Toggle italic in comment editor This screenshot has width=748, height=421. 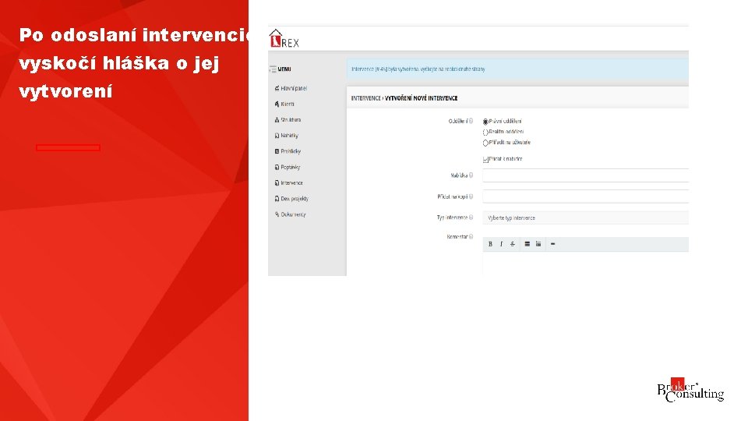coord(501,244)
